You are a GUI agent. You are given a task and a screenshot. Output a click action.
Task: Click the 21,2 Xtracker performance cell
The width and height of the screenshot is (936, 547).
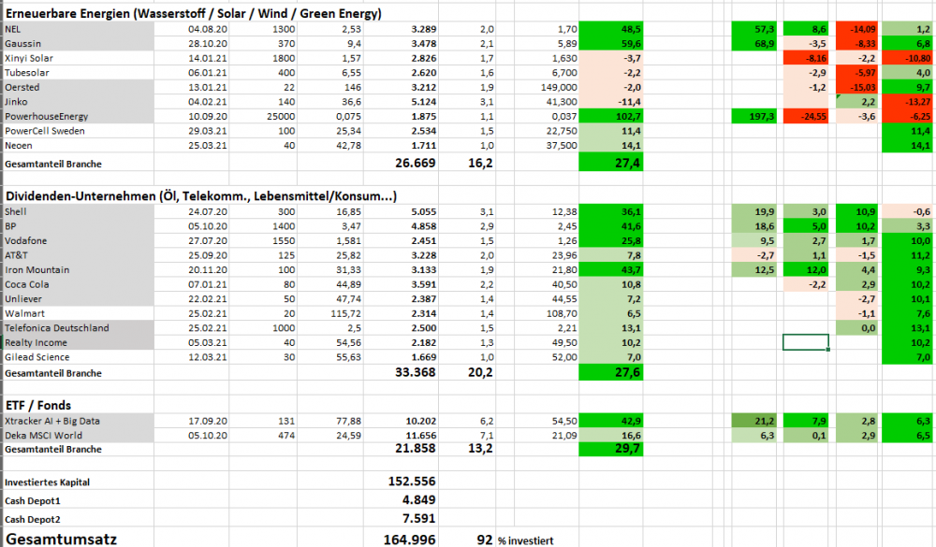pyautogui.click(x=753, y=421)
